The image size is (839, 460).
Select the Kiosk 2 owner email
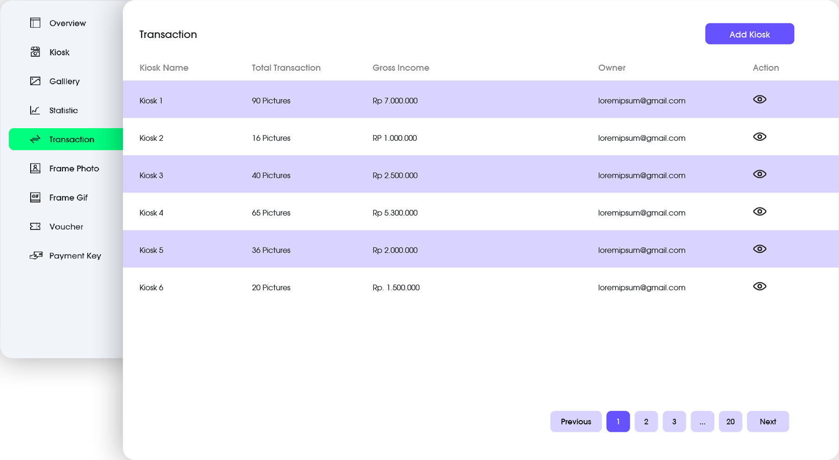click(642, 138)
